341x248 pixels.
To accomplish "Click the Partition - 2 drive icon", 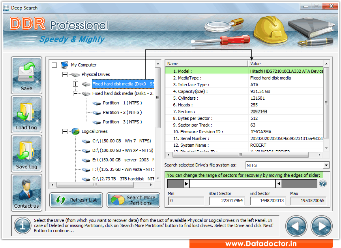I will pos(97,113).
